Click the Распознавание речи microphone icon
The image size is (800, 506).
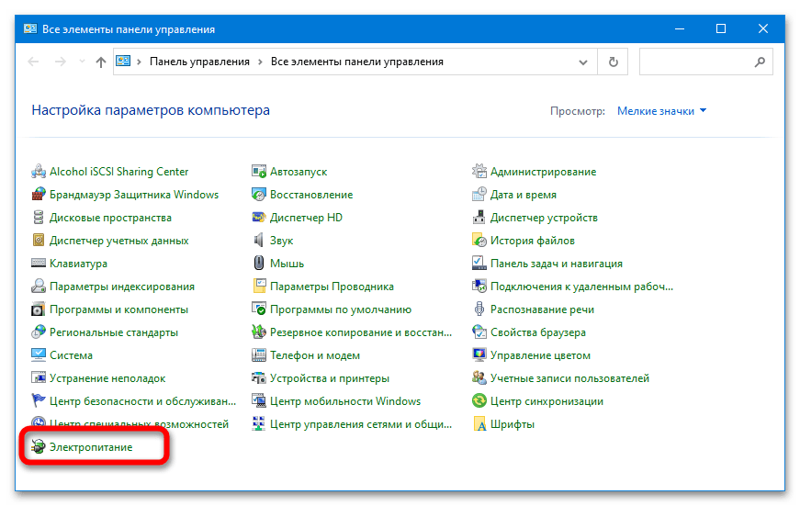point(479,309)
